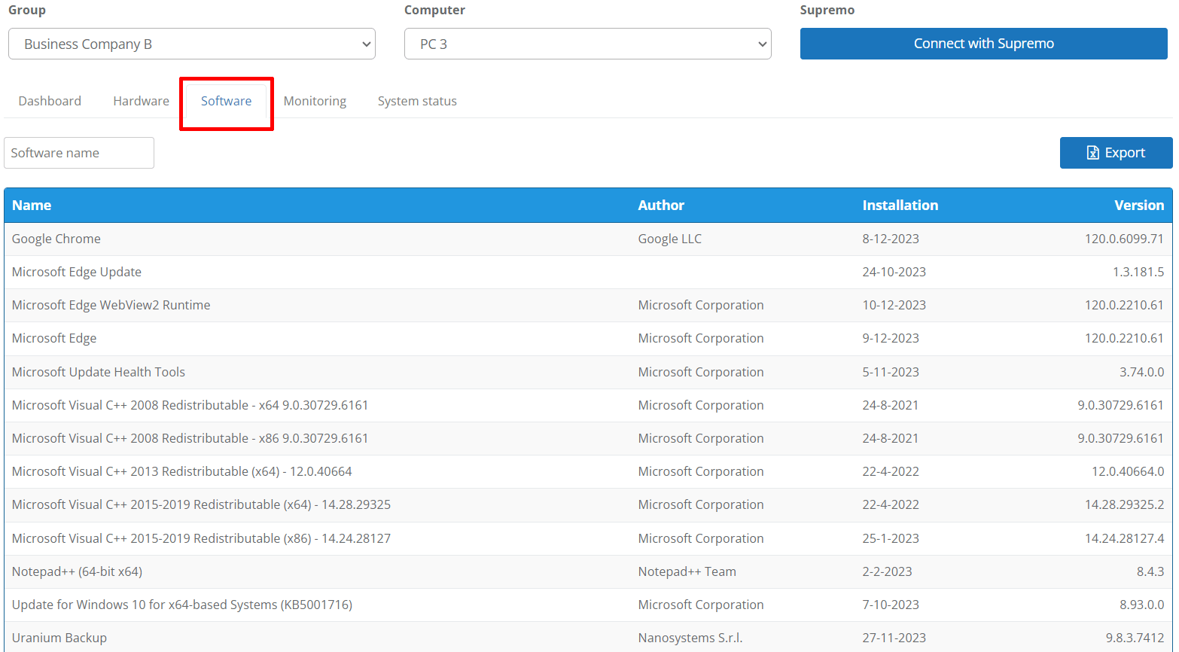Click the Excel icon on Export button
The width and height of the screenshot is (1179, 652).
tap(1093, 153)
